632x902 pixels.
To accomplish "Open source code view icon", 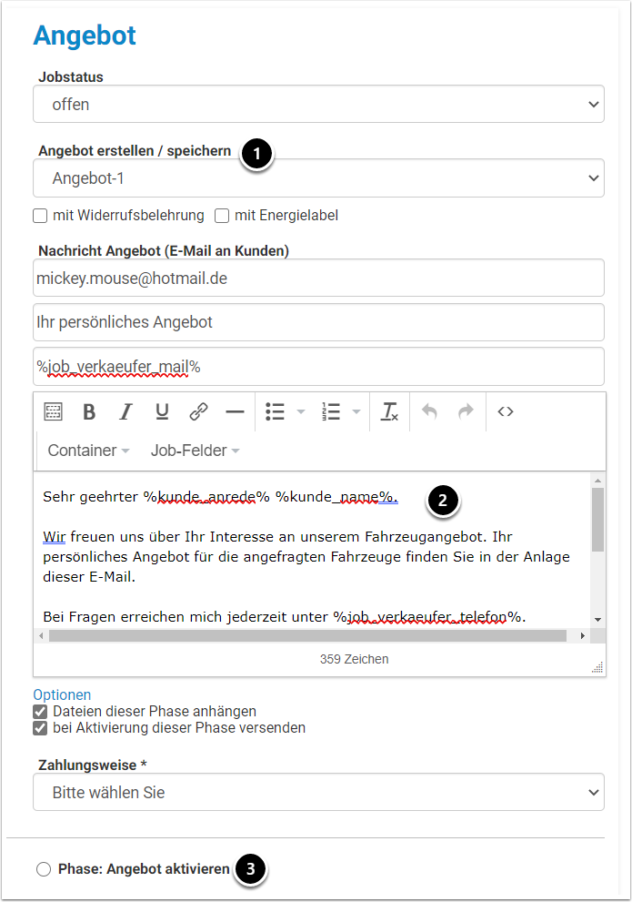I will coord(506,412).
